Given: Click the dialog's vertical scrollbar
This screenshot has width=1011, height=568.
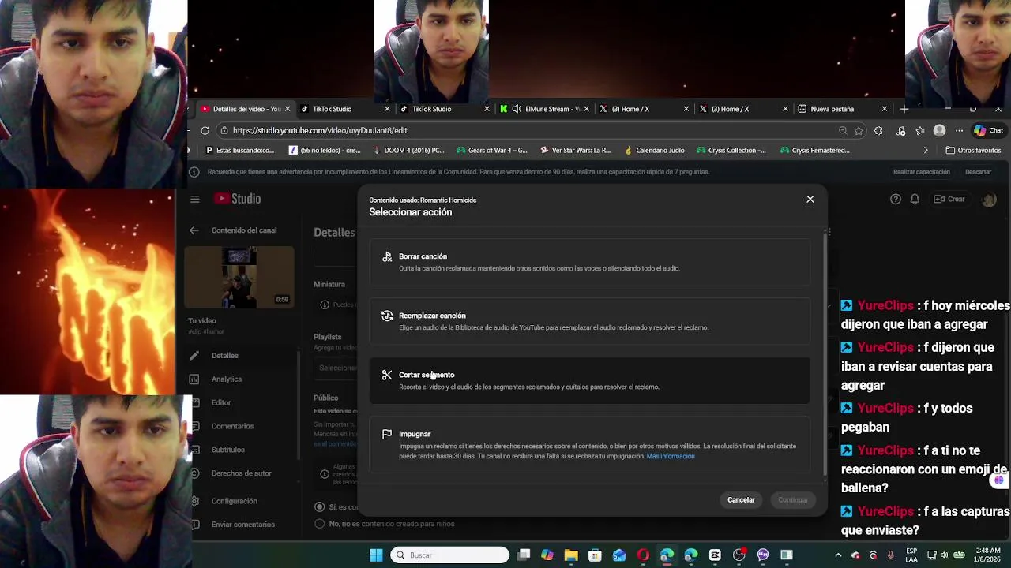Looking at the screenshot, I should pyautogui.click(x=825, y=355).
